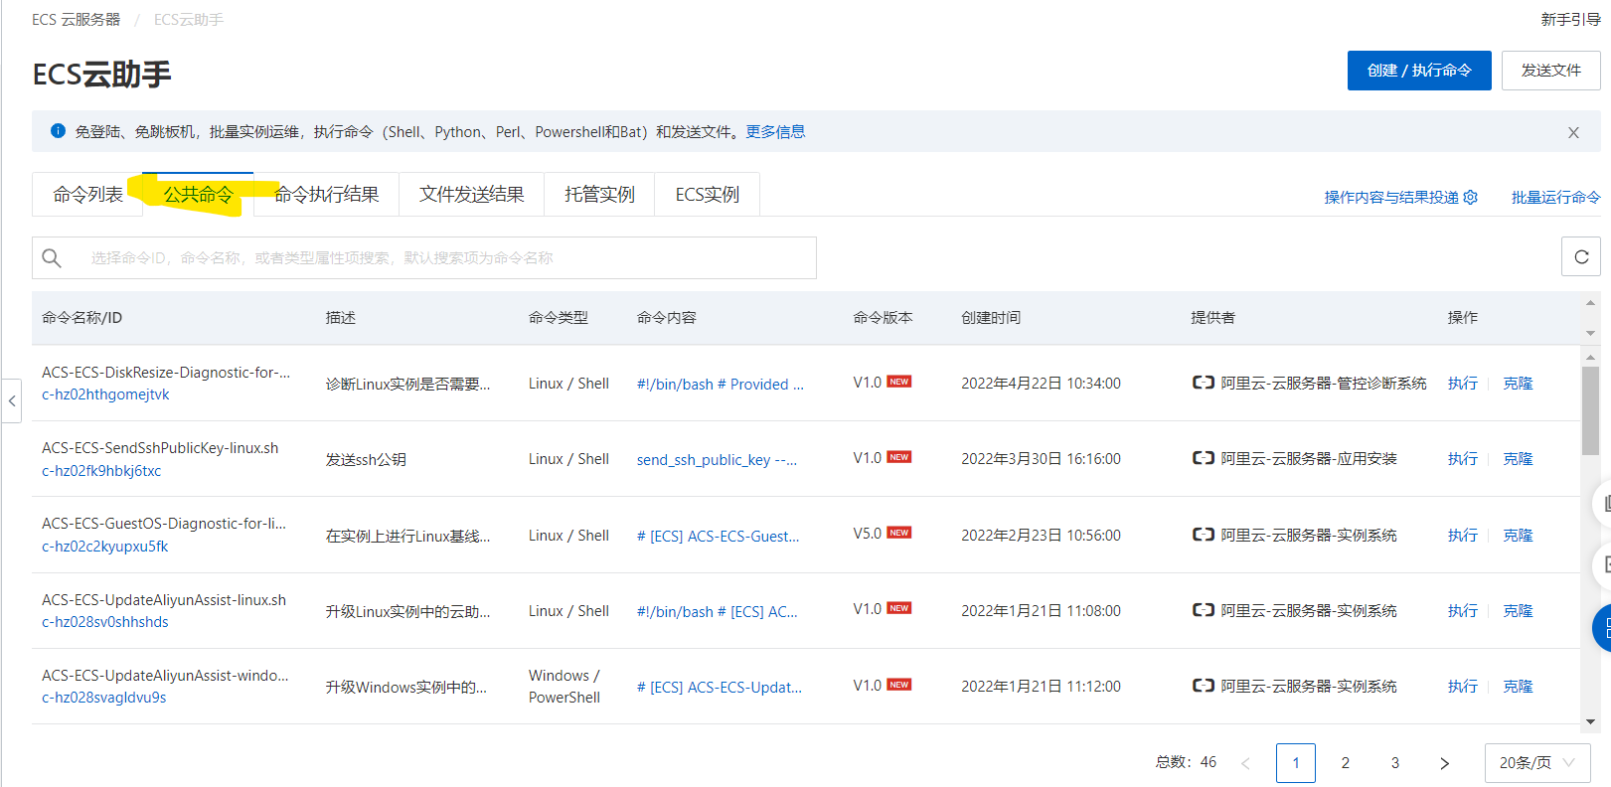View content '# [ECS] ACS-ECS-Updat...'

pos(719,688)
